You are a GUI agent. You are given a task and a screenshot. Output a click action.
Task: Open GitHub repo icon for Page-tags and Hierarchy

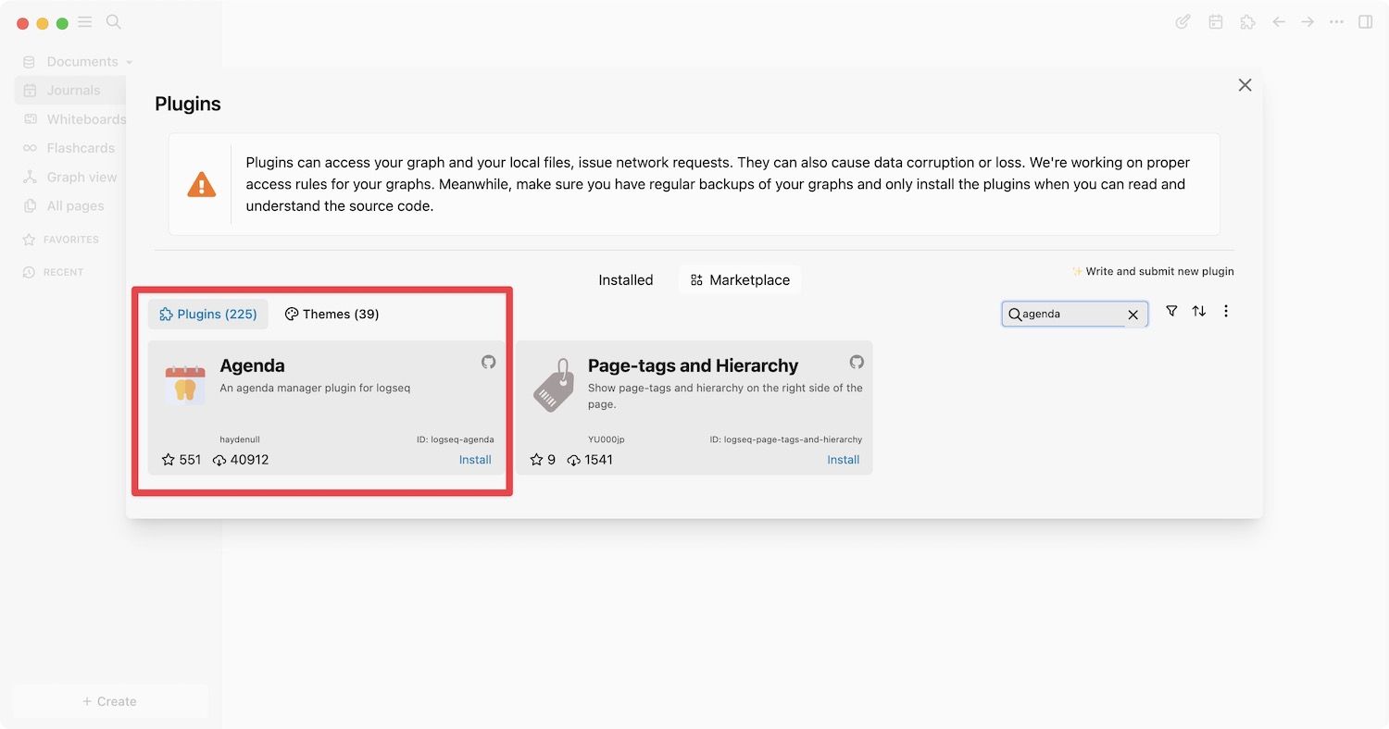[x=857, y=362]
